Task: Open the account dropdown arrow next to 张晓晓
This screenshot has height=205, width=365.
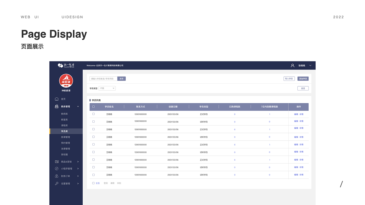Action: [x=310, y=65]
